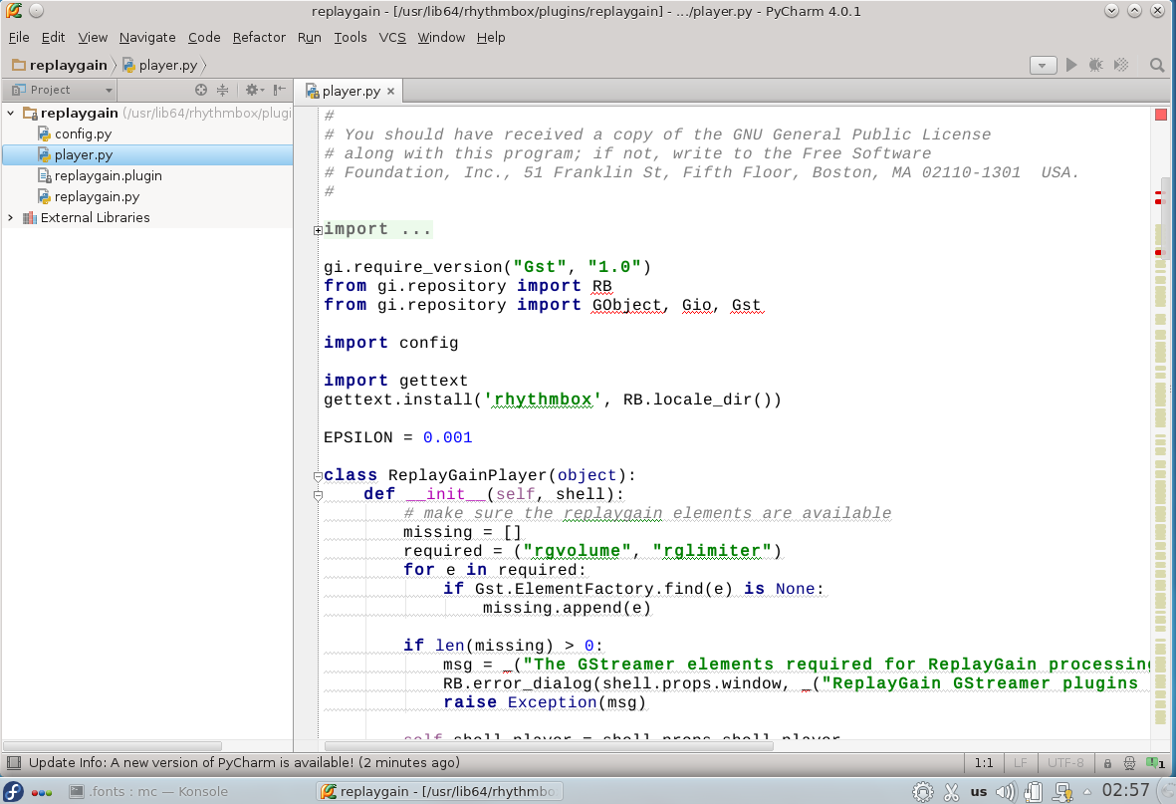This screenshot has height=804, width=1176.
Task: Click the Scroll from Source target icon
Action: [x=201, y=90]
